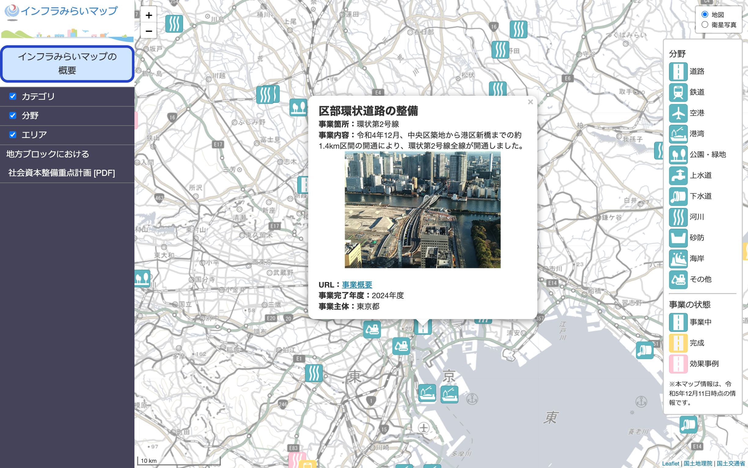This screenshot has height=468, width=748.
Task: Click the road (道路) legend icon
Action: (678, 72)
